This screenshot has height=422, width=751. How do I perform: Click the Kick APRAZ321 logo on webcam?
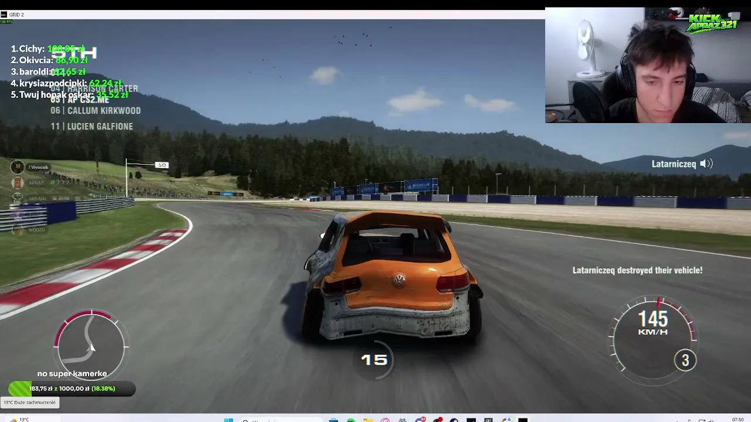click(x=712, y=22)
